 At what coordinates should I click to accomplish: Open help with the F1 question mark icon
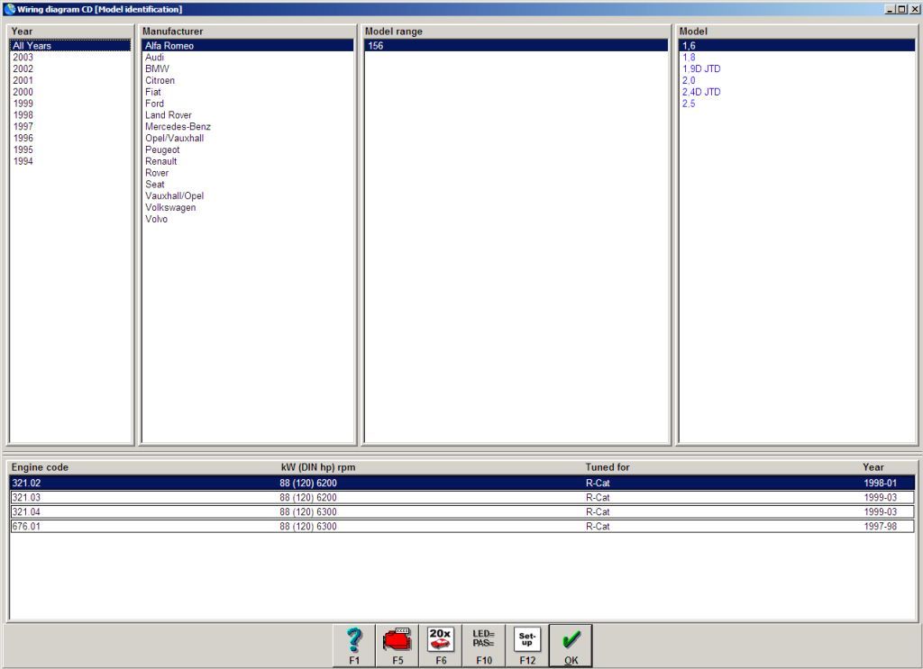pyautogui.click(x=353, y=645)
